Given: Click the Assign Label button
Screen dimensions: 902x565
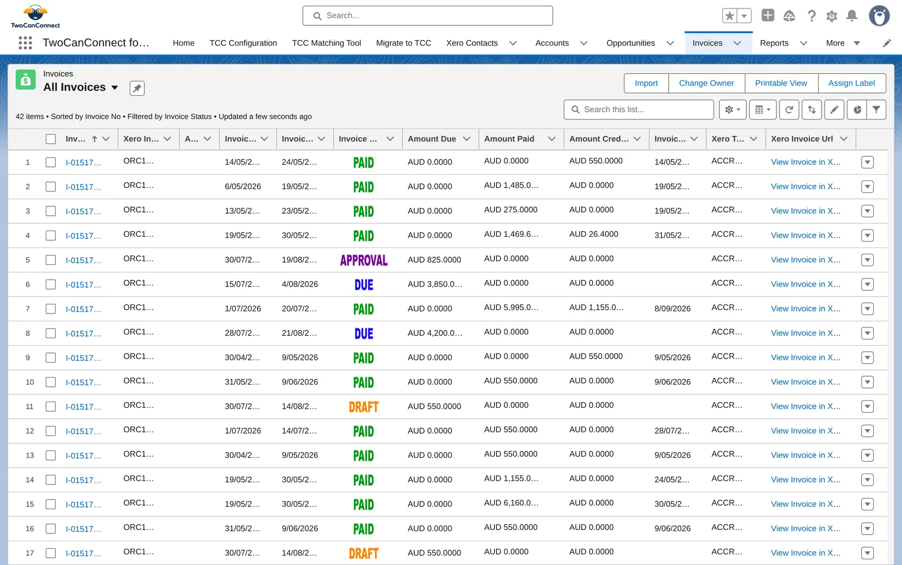Looking at the screenshot, I should pyautogui.click(x=851, y=83).
